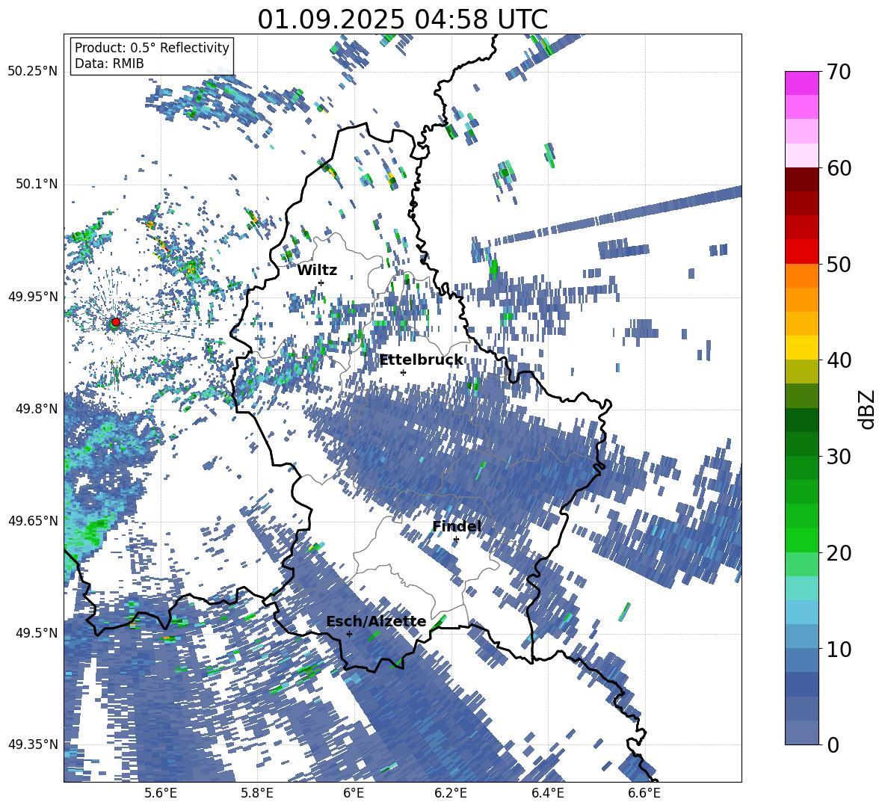Click the latitude label 50.1°N
Viewport: 885px width, 808px height.
pos(36,184)
